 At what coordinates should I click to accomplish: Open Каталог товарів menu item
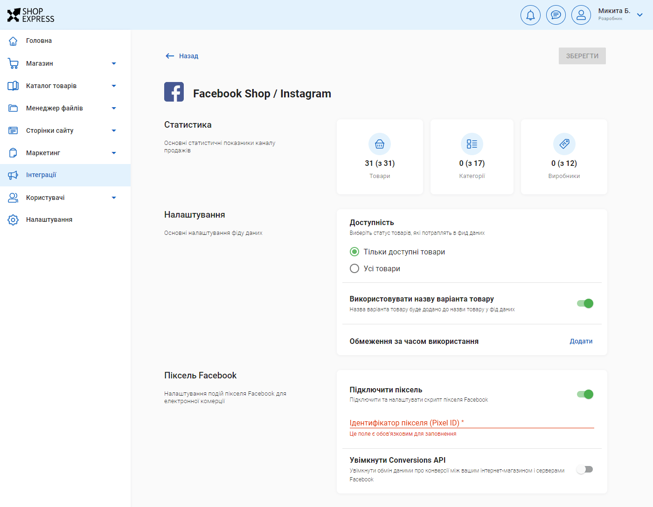pos(65,86)
